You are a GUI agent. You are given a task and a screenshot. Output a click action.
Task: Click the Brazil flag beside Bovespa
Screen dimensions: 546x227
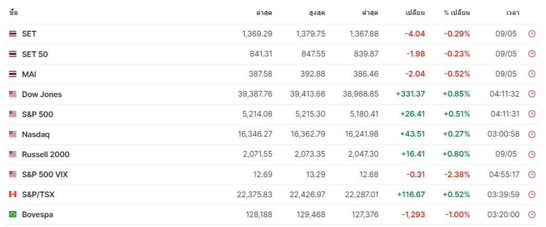pyautogui.click(x=13, y=215)
